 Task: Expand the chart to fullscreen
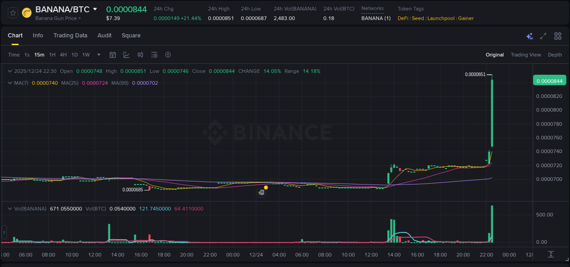(543, 36)
